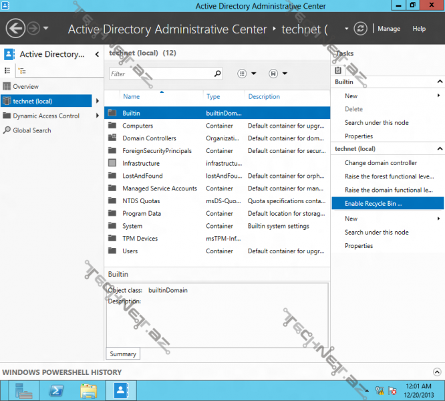This screenshot has height=401, width=445.
Task: Select the Domain Controllers row
Action: pyautogui.click(x=217, y=138)
